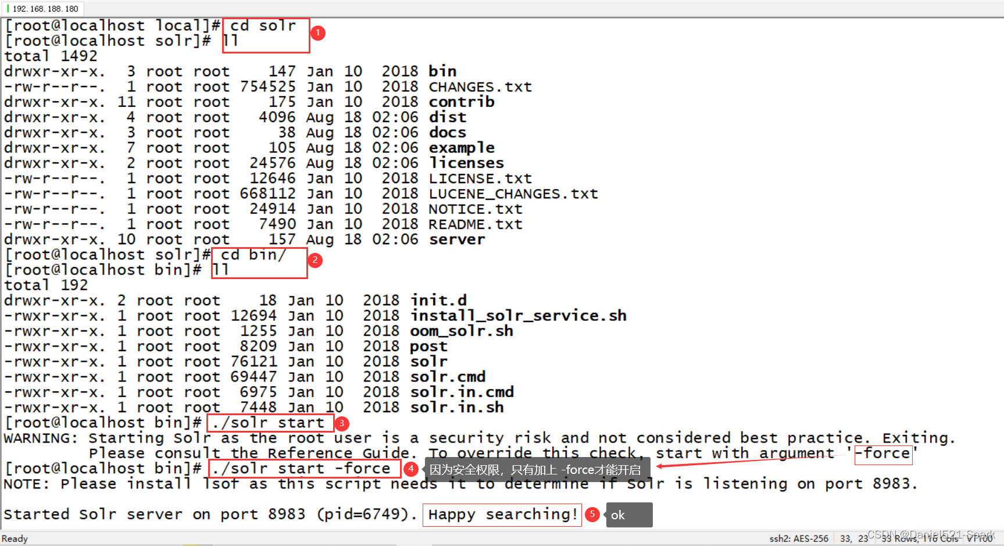1004x546 pixels.
Task: Click the '-force' argument in warning message
Action: tap(883, 454)
